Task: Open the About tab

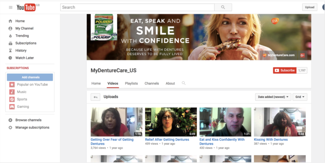Action: pyautogui.click(x=170, y=84)
